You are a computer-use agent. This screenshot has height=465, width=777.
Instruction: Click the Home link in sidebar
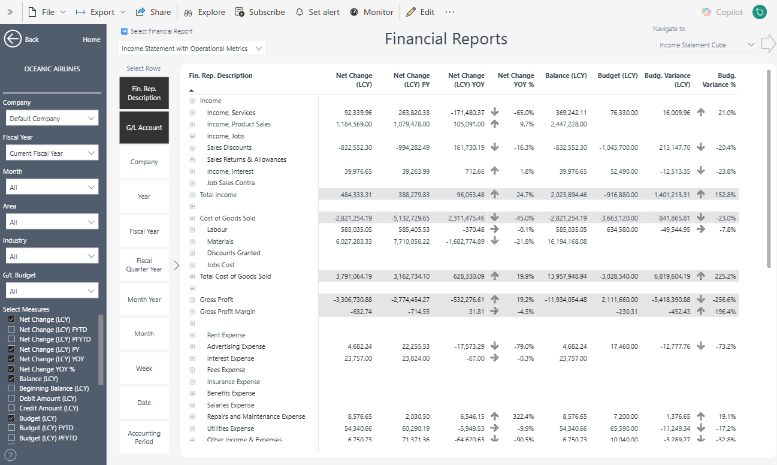pyautogui.click(x=91, y=40)
